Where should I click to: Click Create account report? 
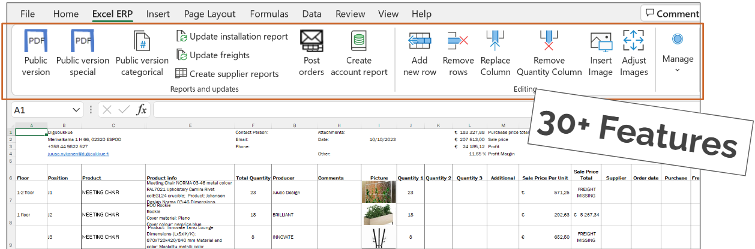point(359,54)
